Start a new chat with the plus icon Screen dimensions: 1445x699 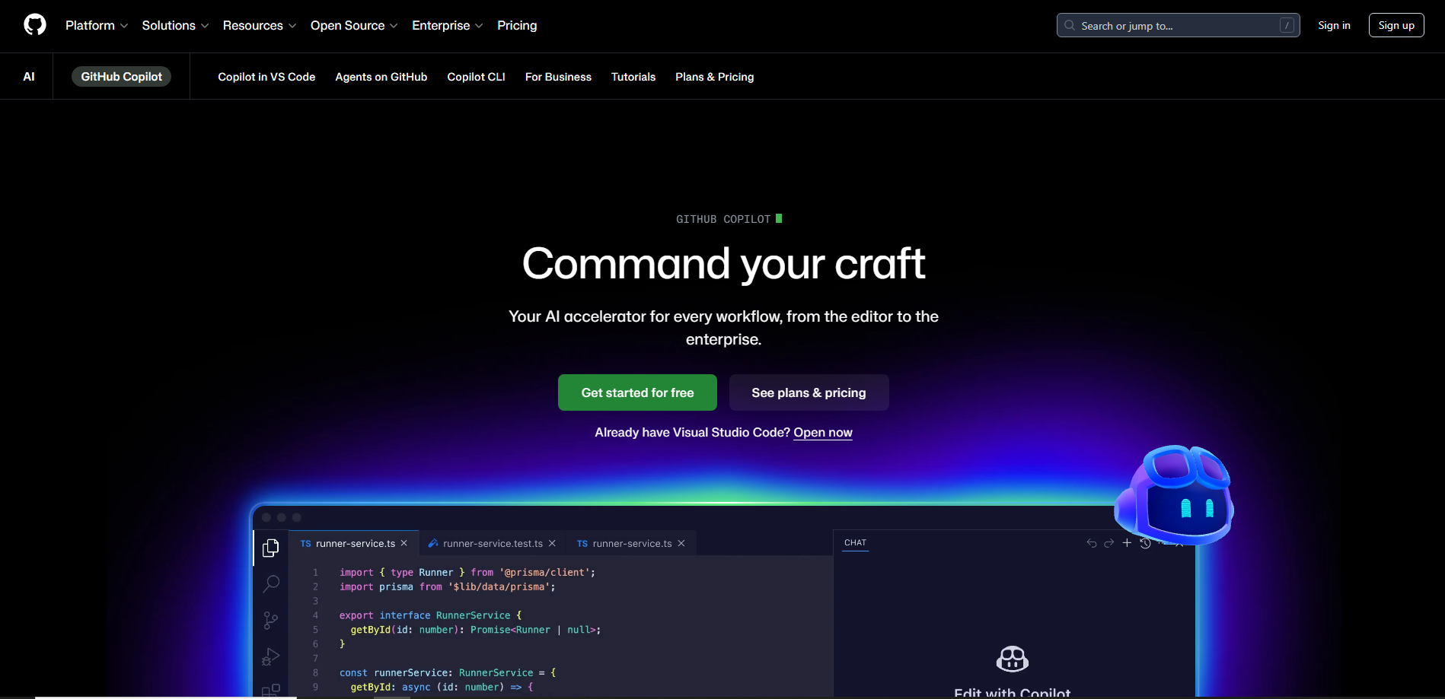[1127, 542]
